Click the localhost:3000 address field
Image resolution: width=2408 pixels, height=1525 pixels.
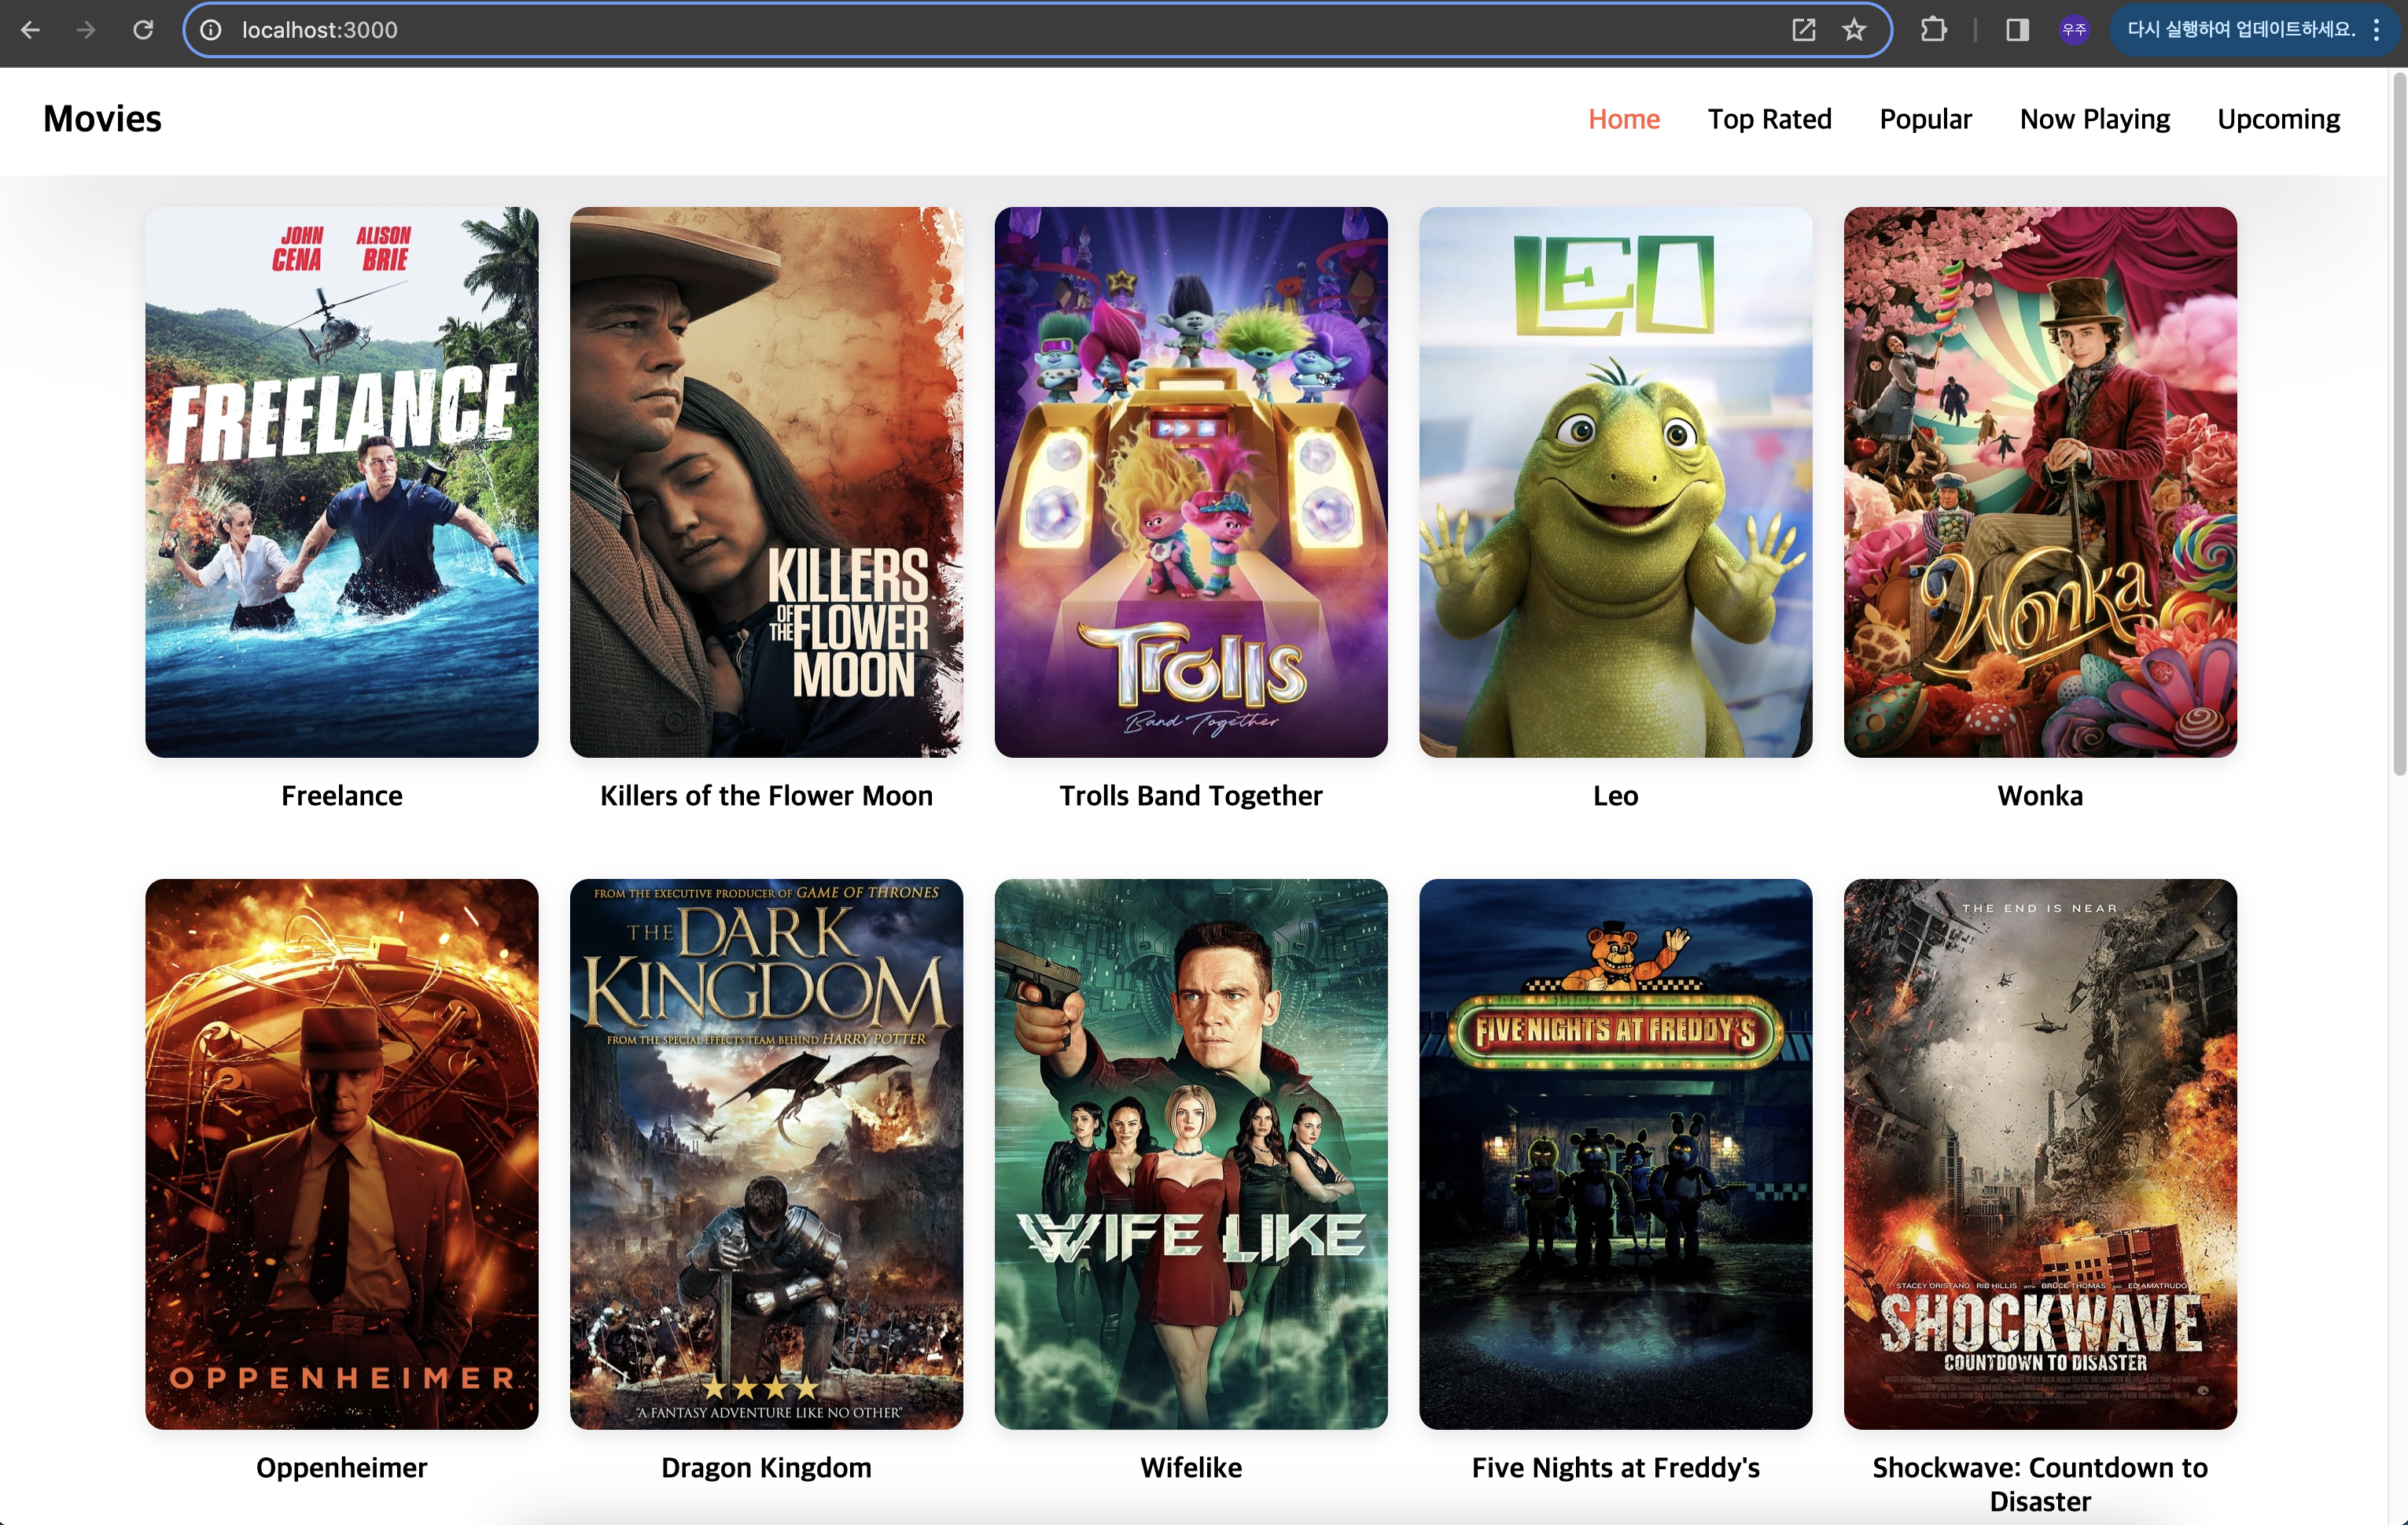900,30
